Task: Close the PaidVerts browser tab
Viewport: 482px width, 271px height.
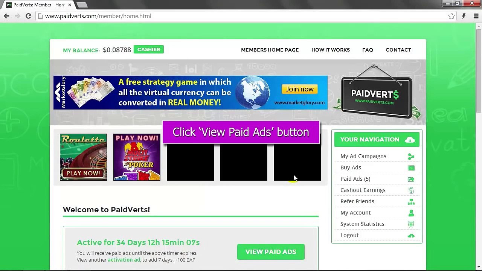Action: pos(69,5)
